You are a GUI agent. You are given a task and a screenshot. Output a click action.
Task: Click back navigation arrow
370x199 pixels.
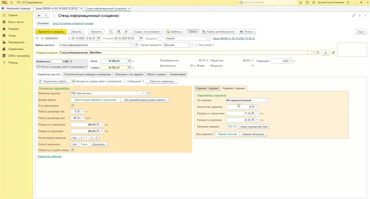(39, 16)
